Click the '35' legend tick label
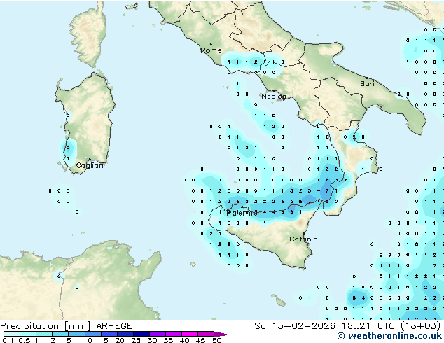Screen dimensions: 444x343 [x=168, y=340]
